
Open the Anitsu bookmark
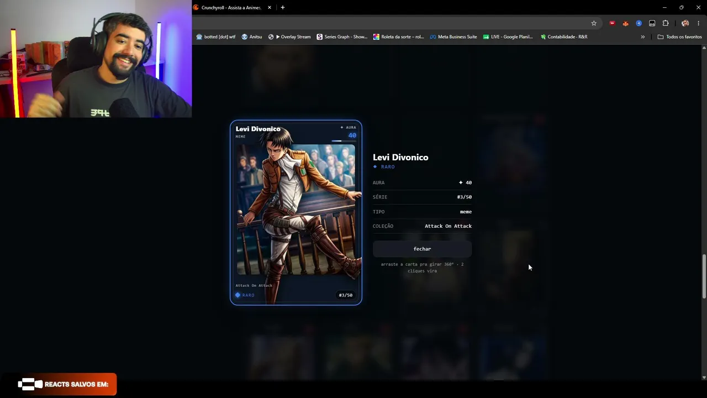coord(252,37)
